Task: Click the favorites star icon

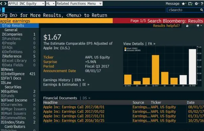Action: [184, 4]
